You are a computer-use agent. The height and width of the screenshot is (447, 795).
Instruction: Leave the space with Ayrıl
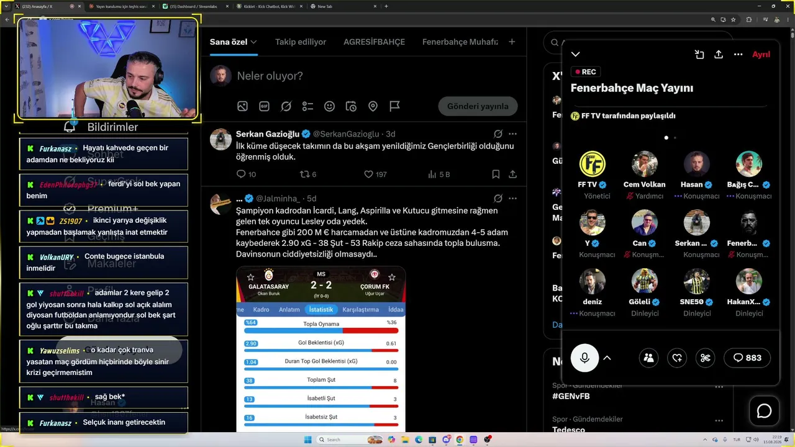[x=761, y=55]
